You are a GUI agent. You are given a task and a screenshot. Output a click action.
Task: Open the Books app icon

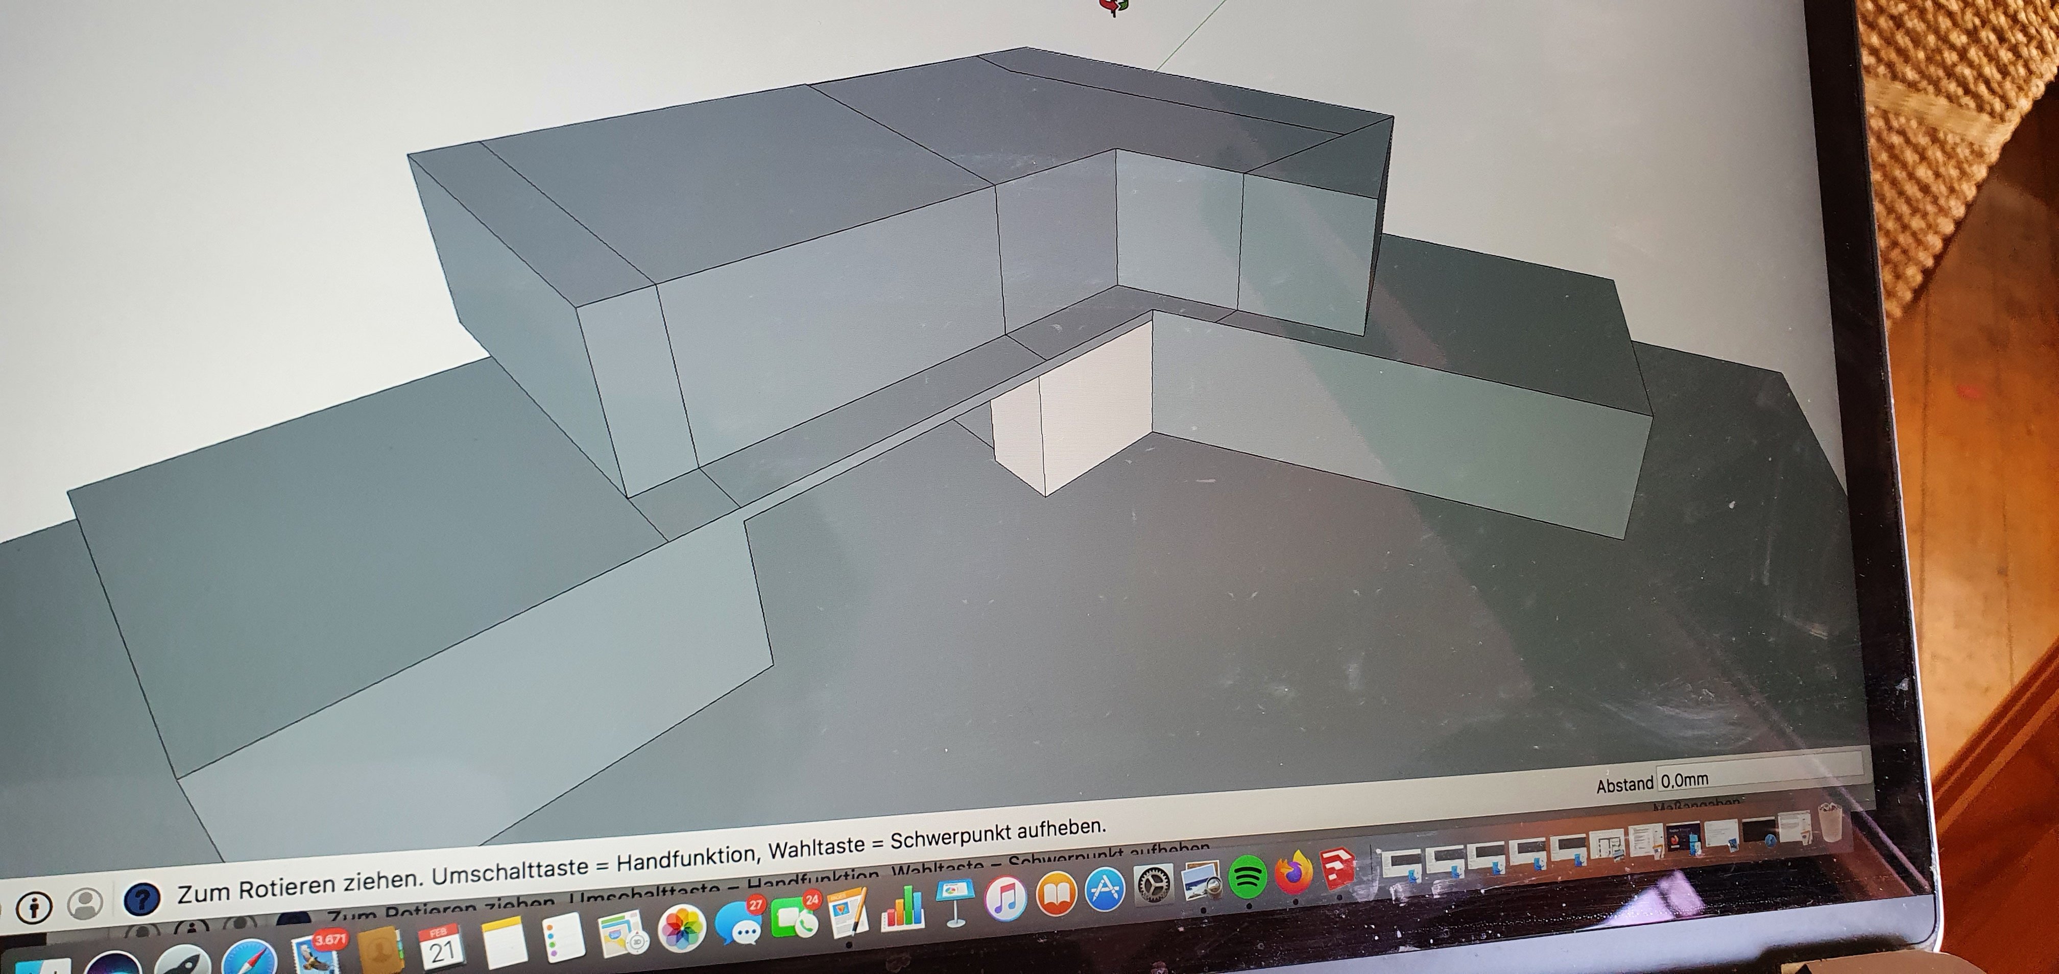click(1056, 894)
